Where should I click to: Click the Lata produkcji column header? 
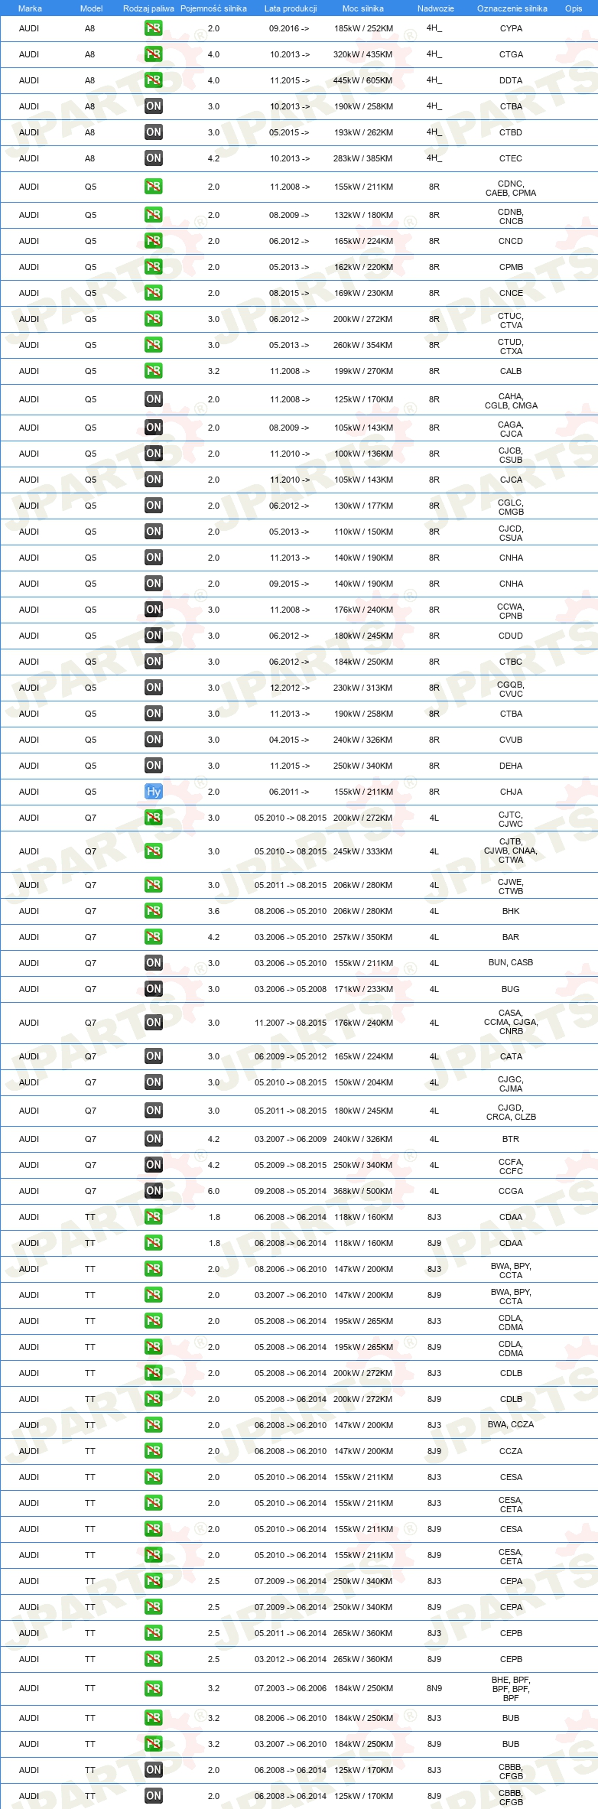291,8
